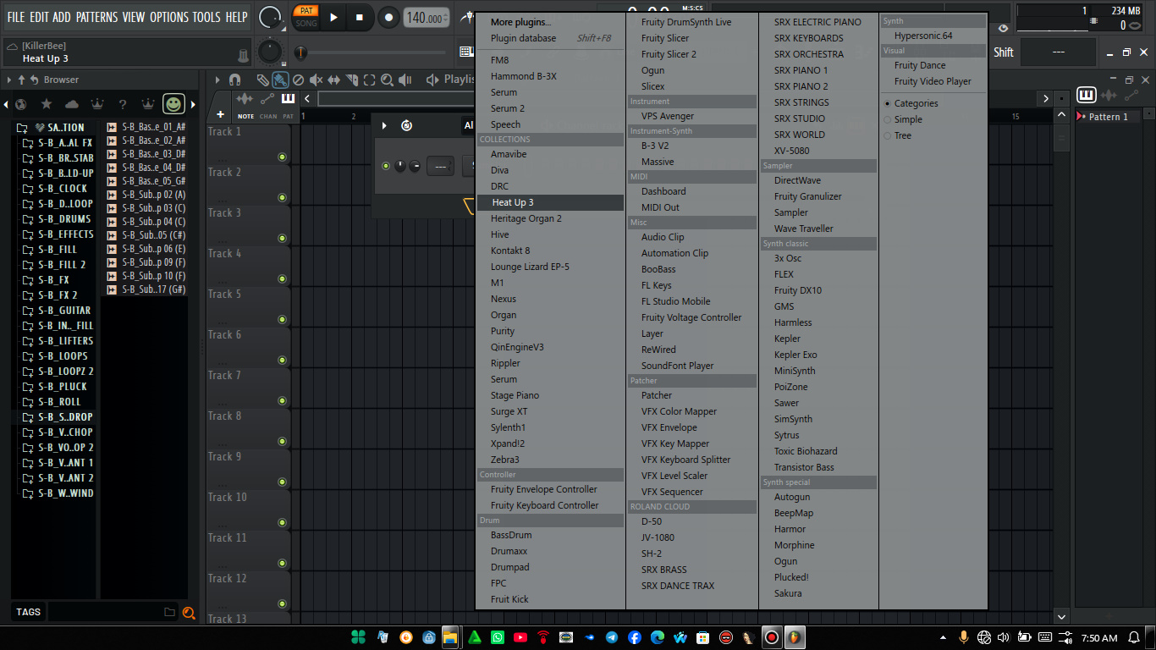Open Telegram from the taskbar
This screenshot has height=650, width=1156.
(612, 637)
